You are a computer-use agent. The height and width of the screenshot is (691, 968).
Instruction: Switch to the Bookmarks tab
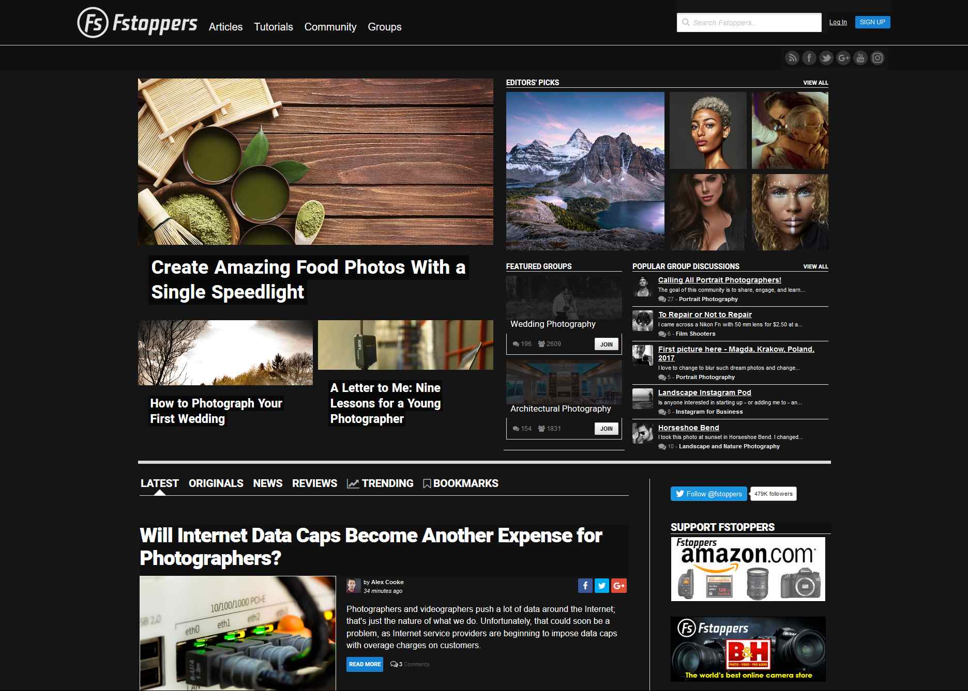click(x=460, y=483)
